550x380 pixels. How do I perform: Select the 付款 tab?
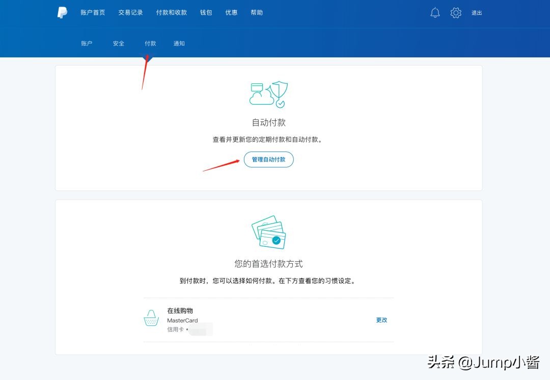150,43
